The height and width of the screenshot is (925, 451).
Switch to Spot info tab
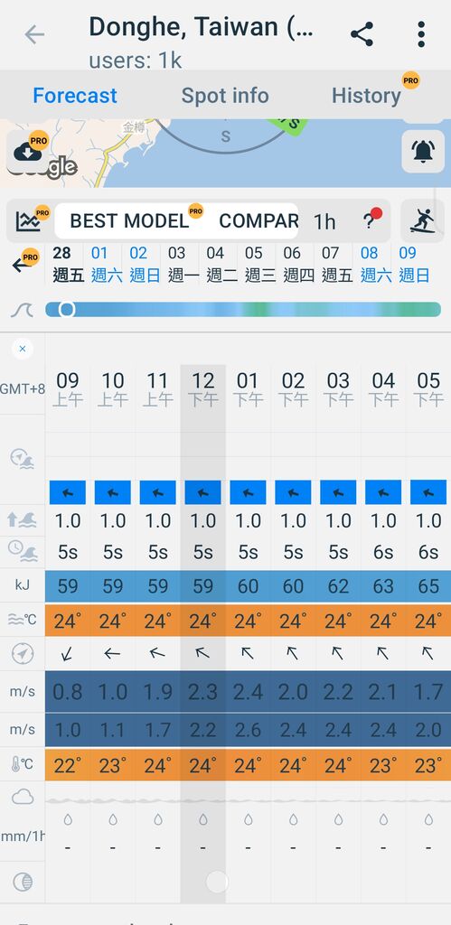click(225, 96)
